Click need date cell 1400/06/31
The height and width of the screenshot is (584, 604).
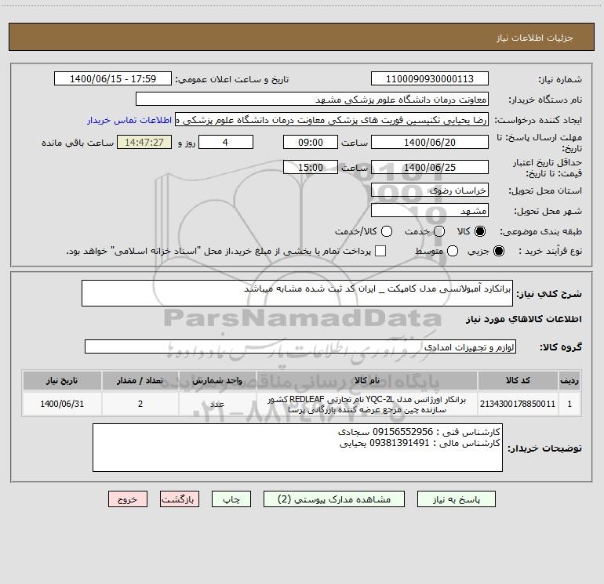(62, 404)
